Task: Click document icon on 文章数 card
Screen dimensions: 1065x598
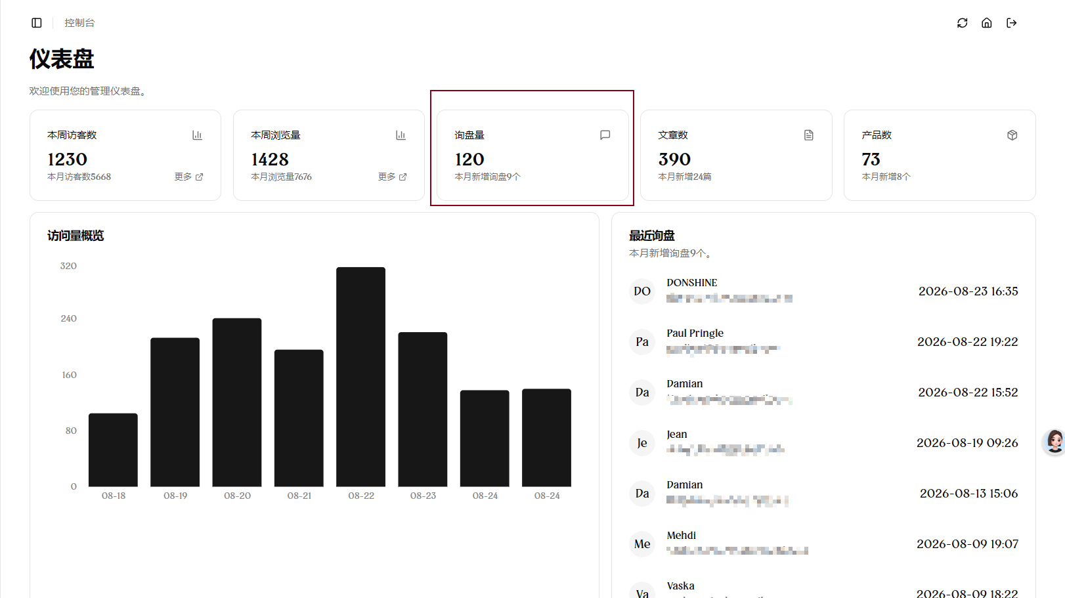Action: point(809,135)
